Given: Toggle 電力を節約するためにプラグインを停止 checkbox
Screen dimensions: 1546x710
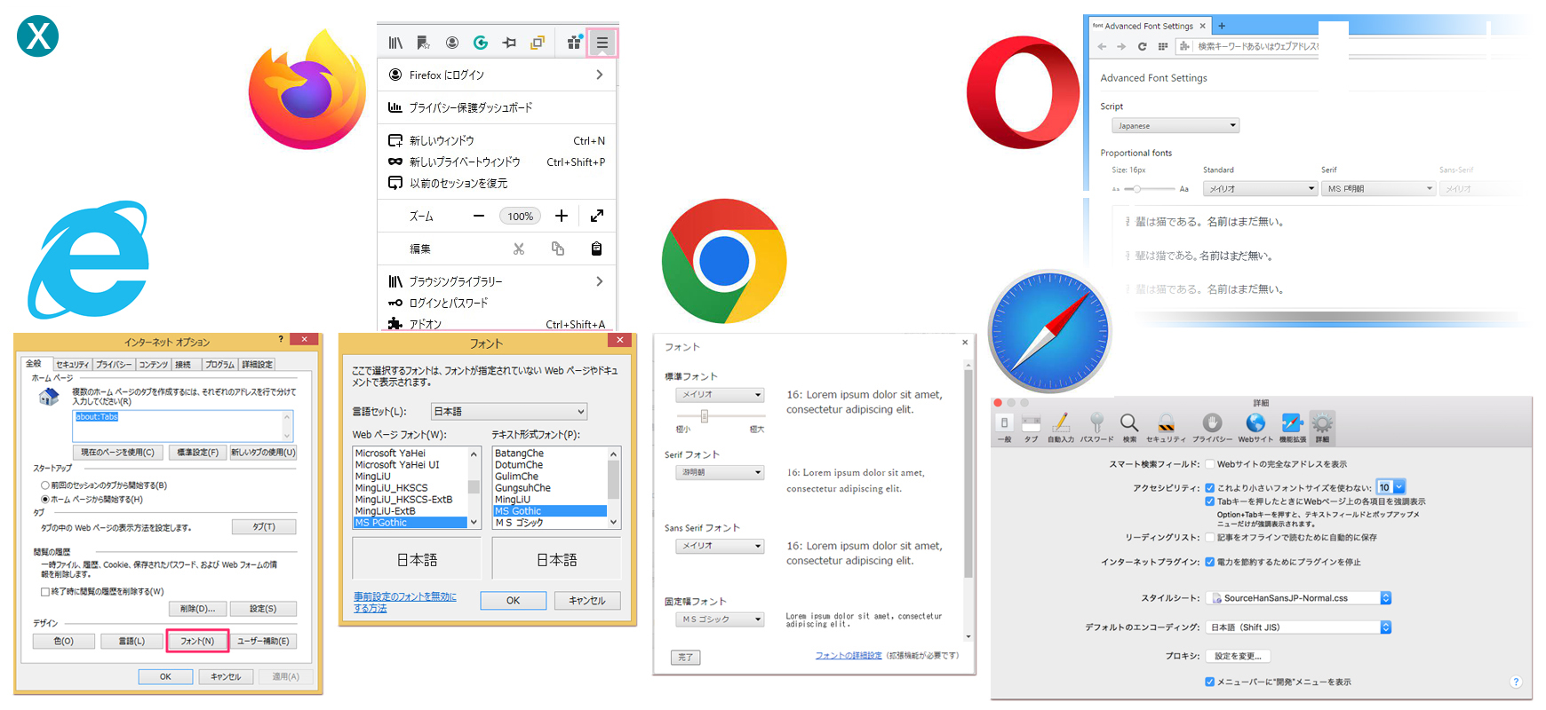Looking at the screenshot, I should pos(1209,562).
